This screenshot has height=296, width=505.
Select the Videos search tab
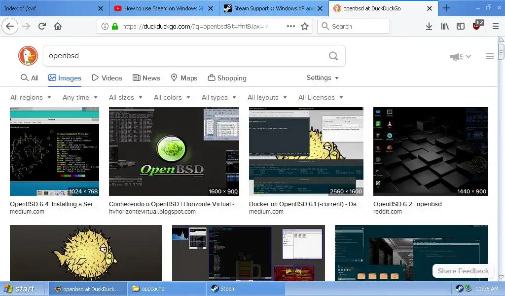(x=107, y=78)
